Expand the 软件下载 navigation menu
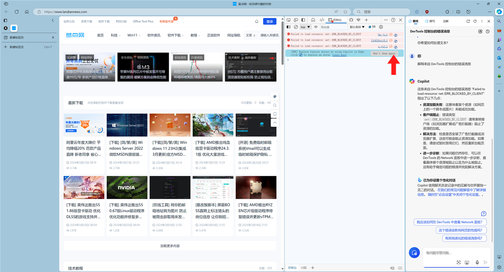Viewport: 504px width, 272px height. (x=176, y=35)
